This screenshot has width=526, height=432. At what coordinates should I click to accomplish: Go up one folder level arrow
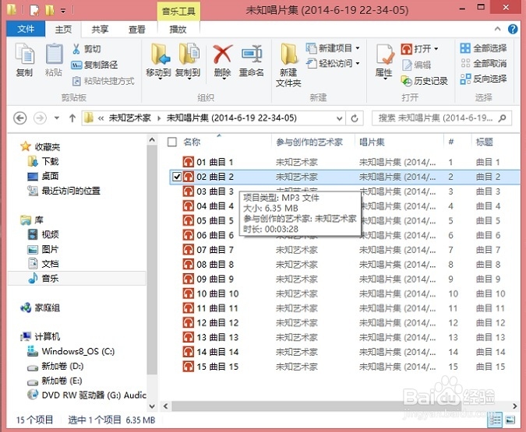(x=72, y=118)
